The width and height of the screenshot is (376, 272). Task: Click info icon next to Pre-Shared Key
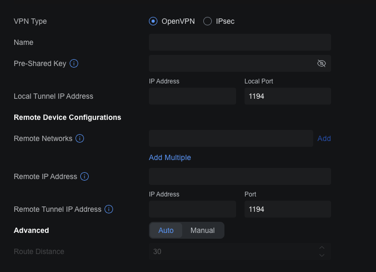[x=74, y=63]
